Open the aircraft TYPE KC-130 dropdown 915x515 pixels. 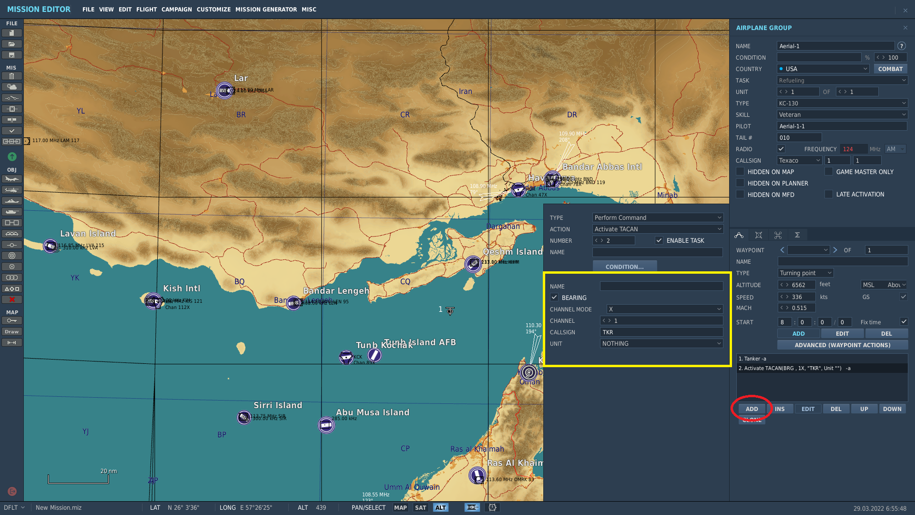pyautogui.click(x=842, y=103)
